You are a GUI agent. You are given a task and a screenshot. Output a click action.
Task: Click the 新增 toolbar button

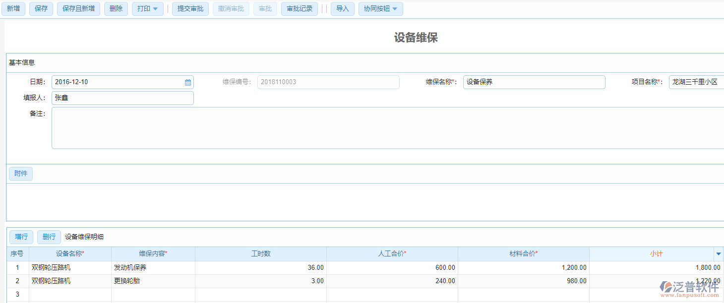pos(13,8)
